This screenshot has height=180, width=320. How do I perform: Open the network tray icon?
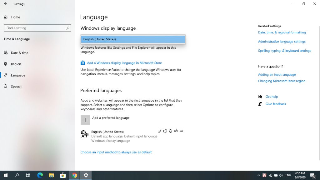point(270,175)
